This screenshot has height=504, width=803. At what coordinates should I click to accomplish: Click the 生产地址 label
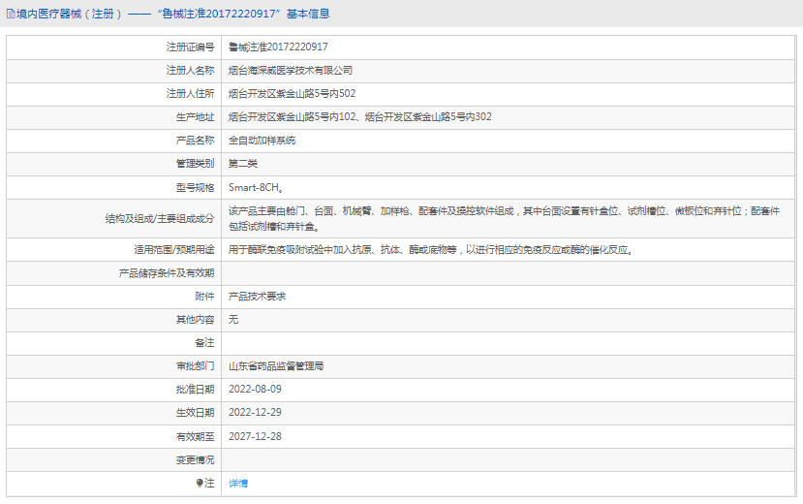coord(195,116)
